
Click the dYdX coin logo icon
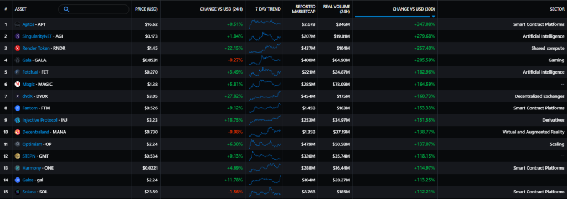click(17, 96)
